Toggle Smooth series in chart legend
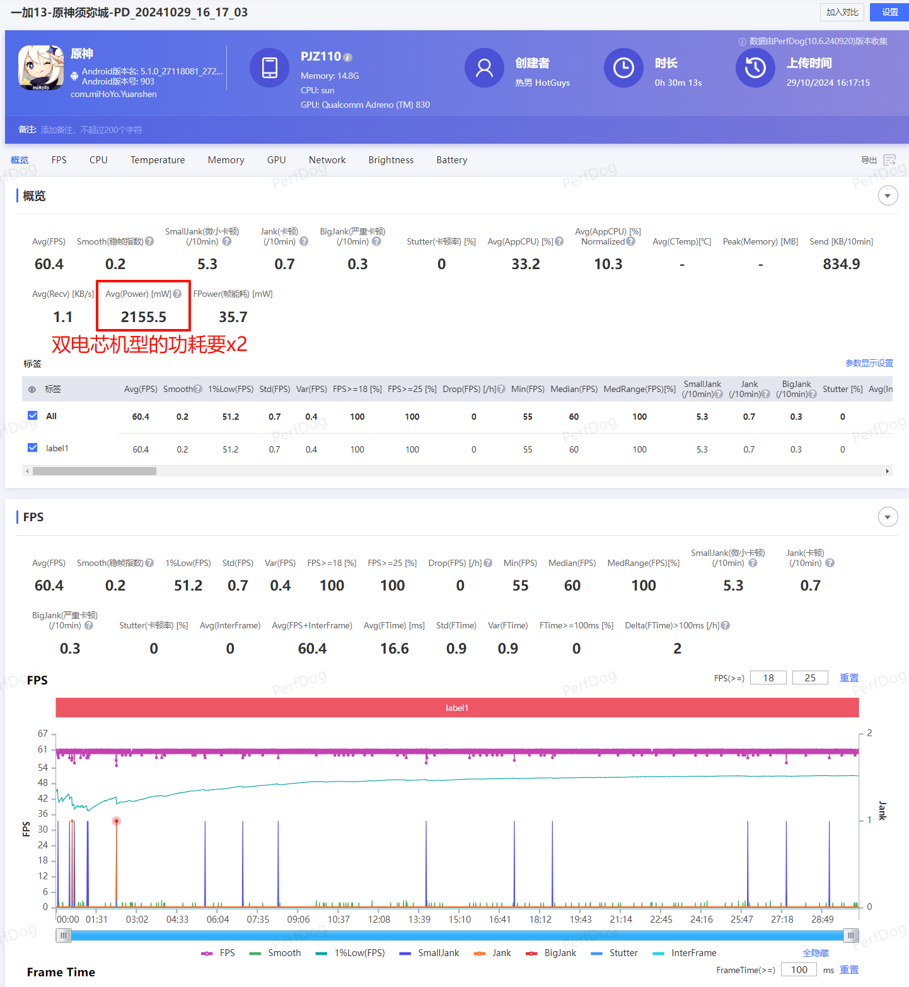Image resolution: width=909 pixels, height=987 pixels. point(275,953)
